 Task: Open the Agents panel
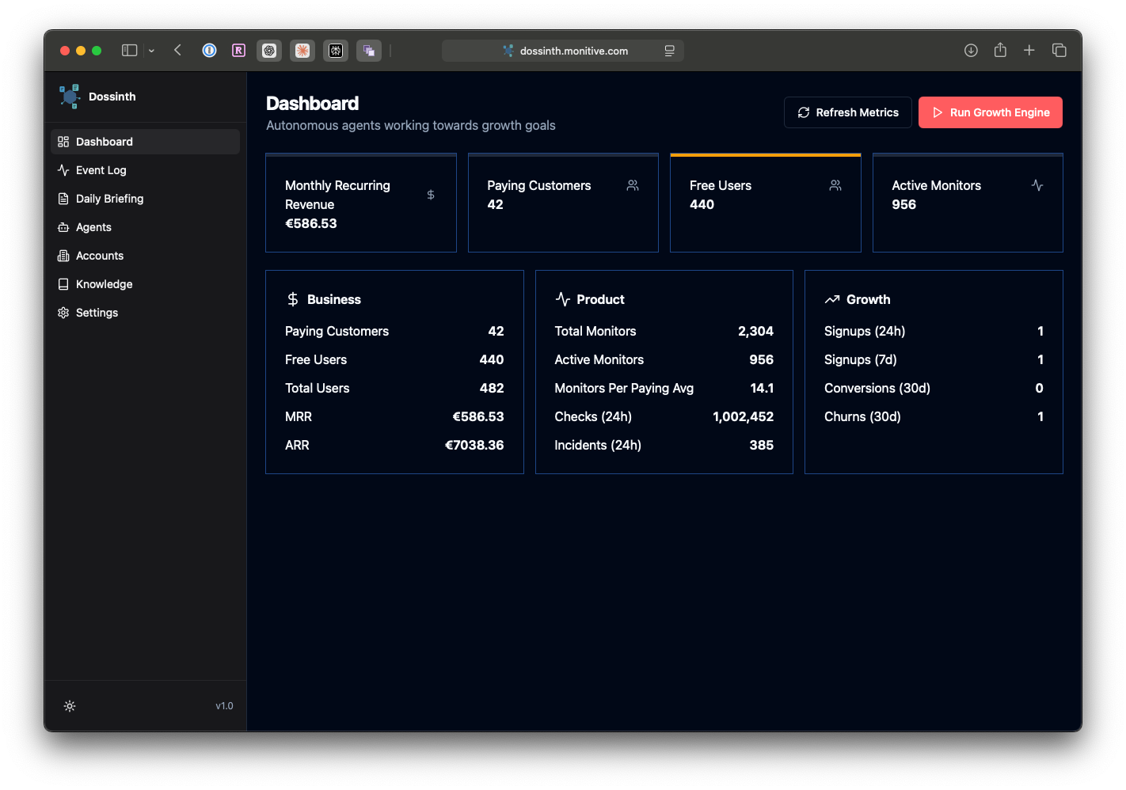click(x=92, y=227)
